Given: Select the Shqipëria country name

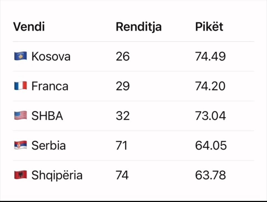Looking at the screenshot, I should pyautogui.click(x=57, y=175).
